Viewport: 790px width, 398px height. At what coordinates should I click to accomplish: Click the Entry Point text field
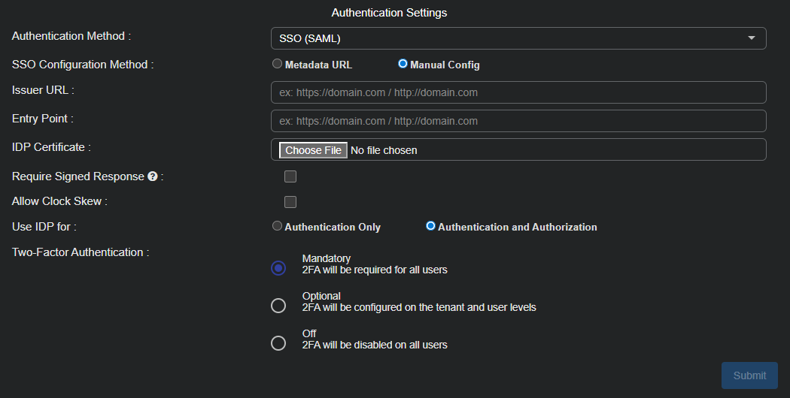tap(518, 121)
